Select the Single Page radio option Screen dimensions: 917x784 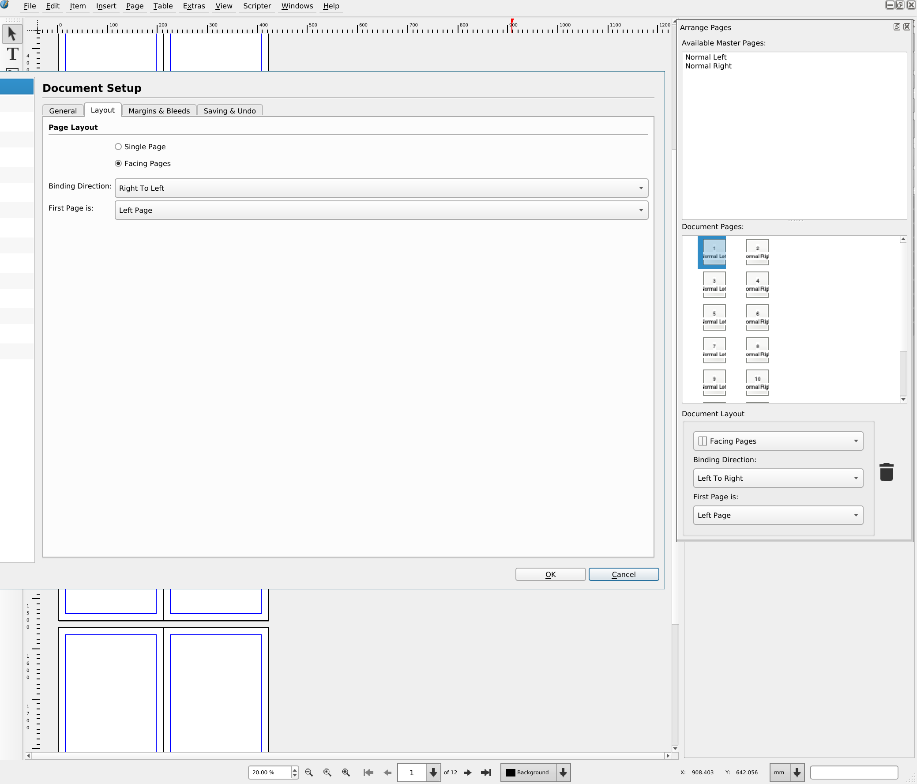click(x=118, y=147)
